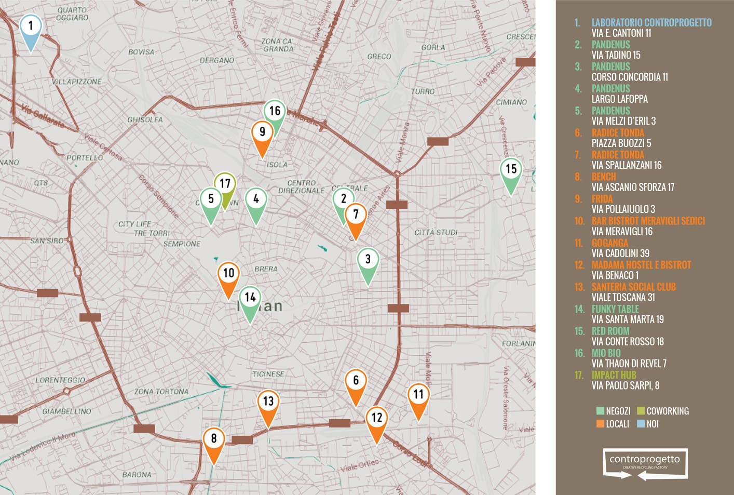Select the orange map pin numbered 8

[213, 446]
